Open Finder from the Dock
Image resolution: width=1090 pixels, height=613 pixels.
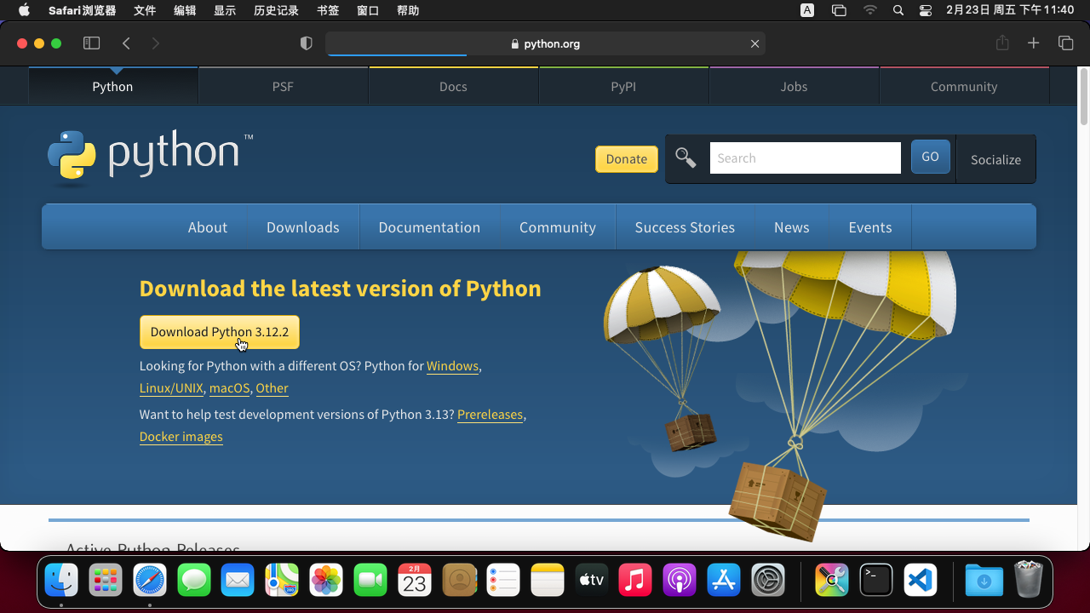61,581
